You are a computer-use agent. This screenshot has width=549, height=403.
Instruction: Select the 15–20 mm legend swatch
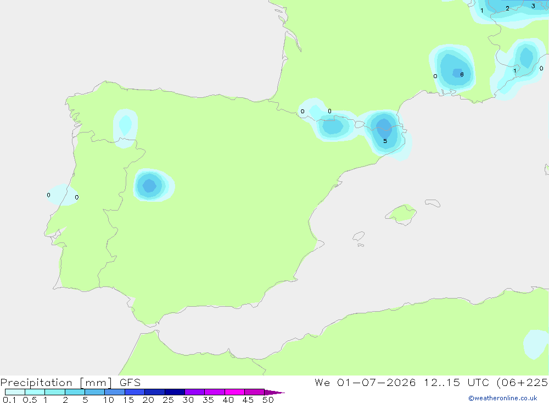pyautogui.click(x=135, y=392)
